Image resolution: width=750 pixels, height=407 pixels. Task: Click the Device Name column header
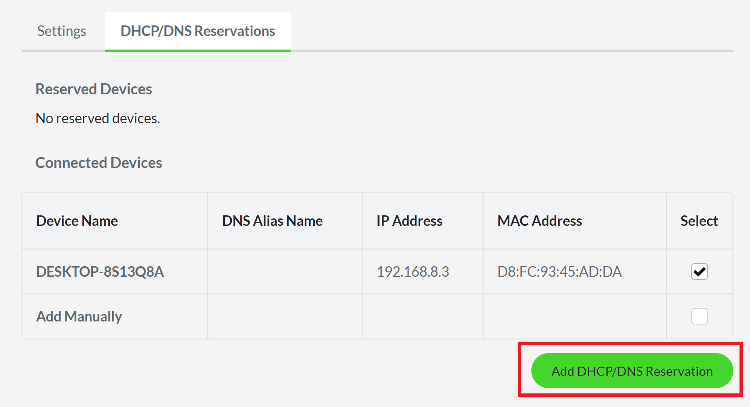77,221
